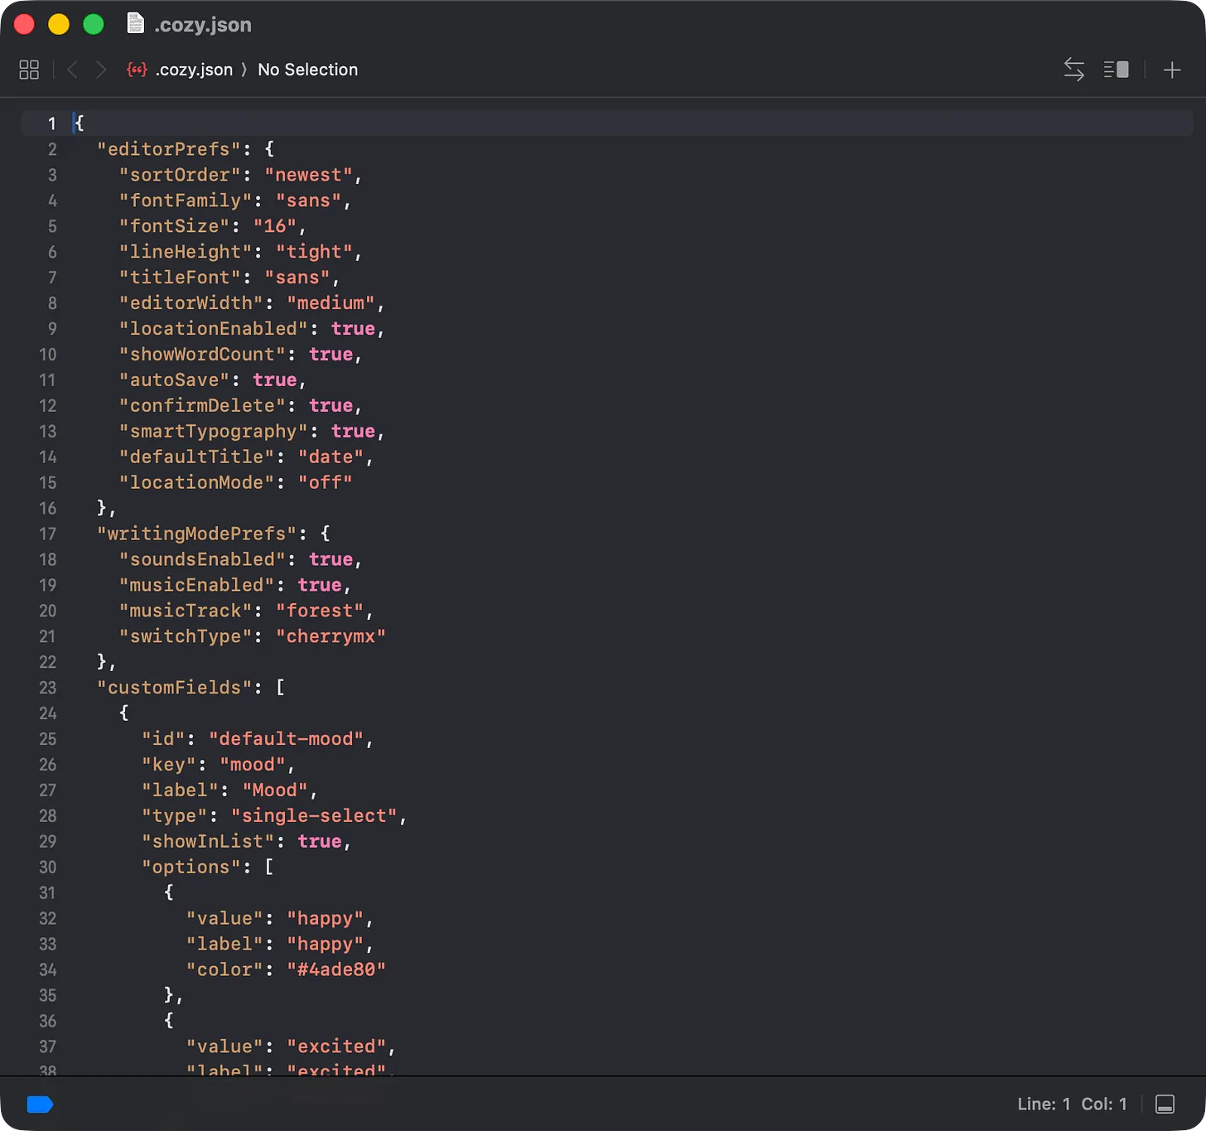Click the Col: 1 indicator
This screenshot has height=1131, width=1206.
point(1104,1104)
